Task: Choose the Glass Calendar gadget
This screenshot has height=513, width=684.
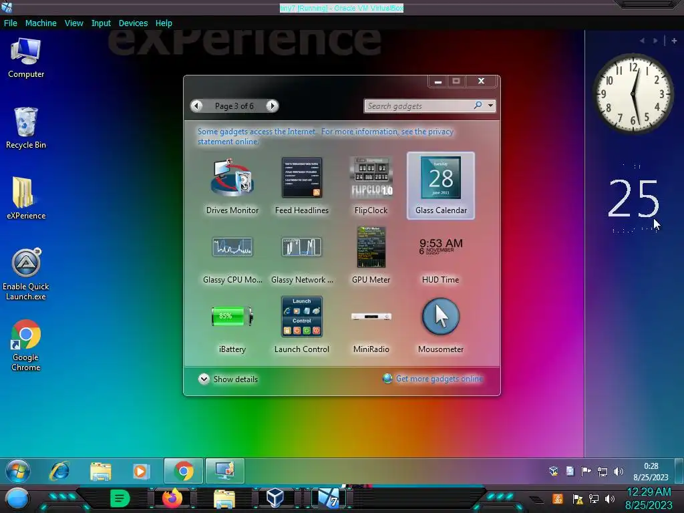Action: pyautogui.click(x=441, y=186)
